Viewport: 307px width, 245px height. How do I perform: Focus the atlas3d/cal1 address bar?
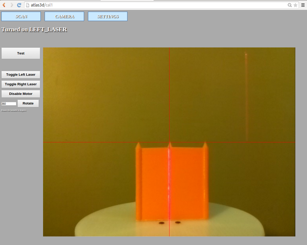156,5
